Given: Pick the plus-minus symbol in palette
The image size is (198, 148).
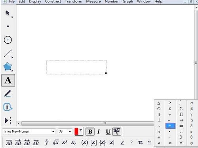Looking at the screenshot, I should 170,126.
